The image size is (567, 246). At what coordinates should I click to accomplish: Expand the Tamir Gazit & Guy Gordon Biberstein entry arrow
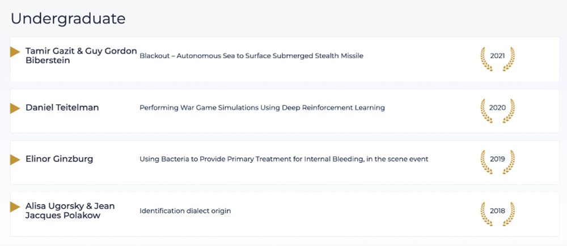coord(15,52)
